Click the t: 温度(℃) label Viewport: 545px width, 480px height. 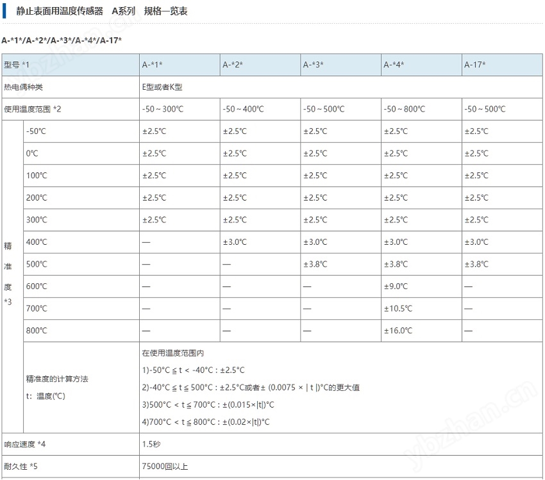tap(46, 396)
